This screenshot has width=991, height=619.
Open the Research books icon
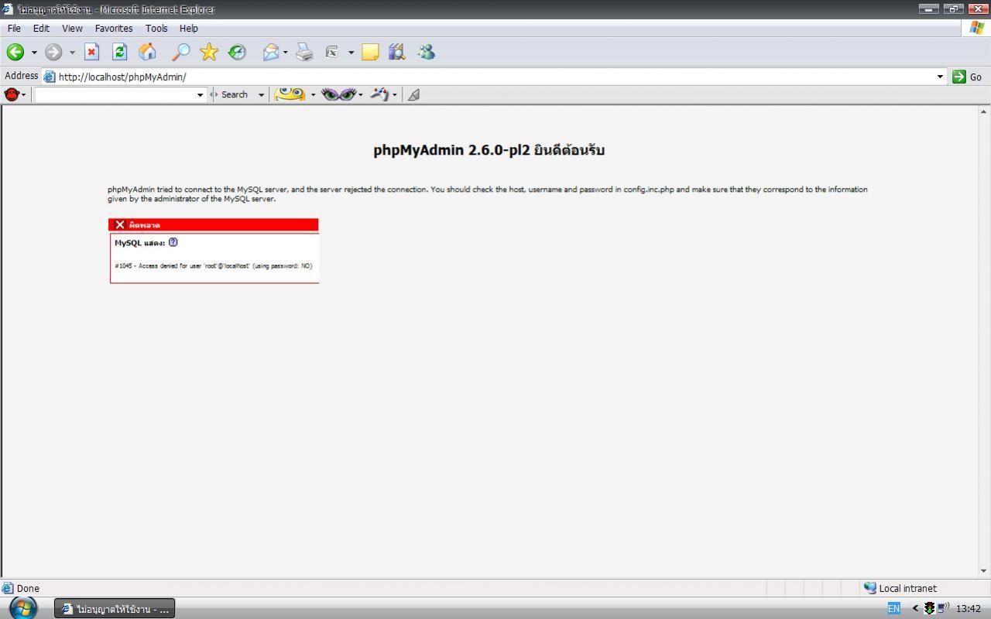point(396,52)
